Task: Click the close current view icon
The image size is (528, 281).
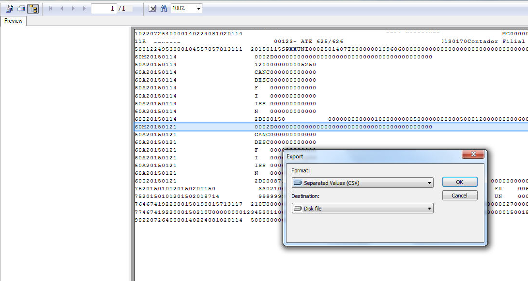Action: click(x=152, y=9)
